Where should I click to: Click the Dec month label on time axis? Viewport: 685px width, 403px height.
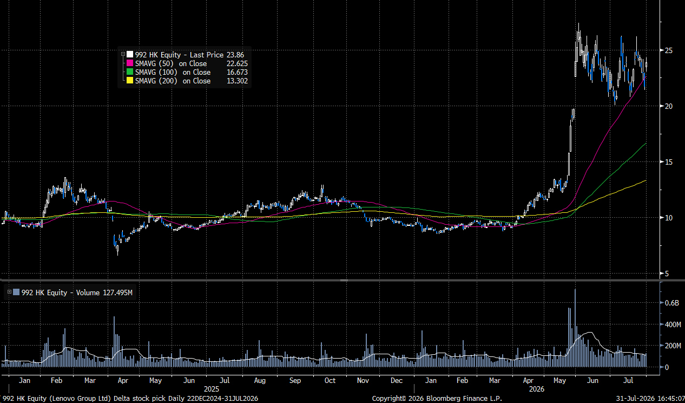click(397, 381)
